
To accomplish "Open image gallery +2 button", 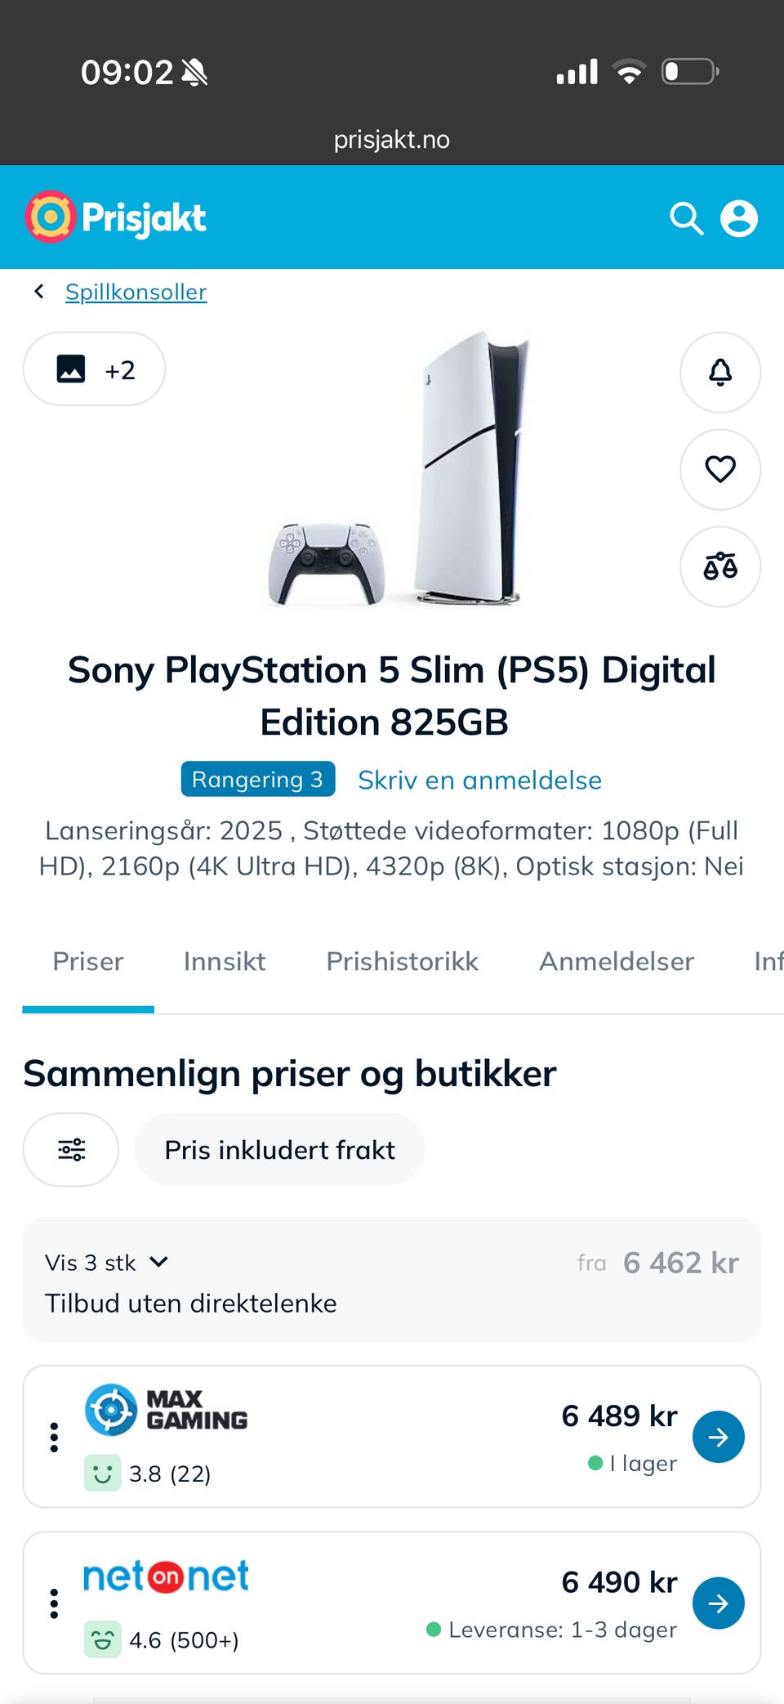I will tap(94, 369).
